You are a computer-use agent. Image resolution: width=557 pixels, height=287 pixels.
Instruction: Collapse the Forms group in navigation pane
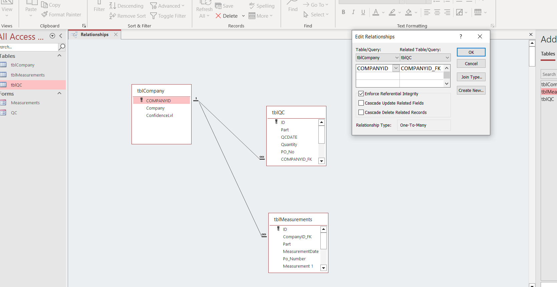click(59, 94)
